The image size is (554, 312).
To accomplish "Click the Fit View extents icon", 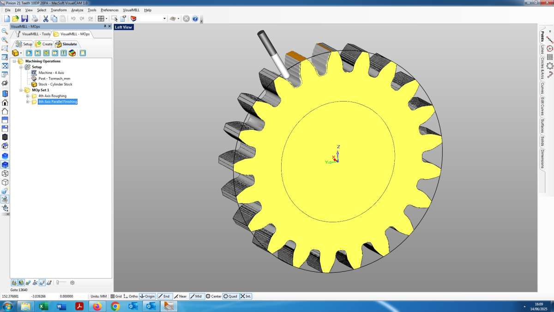I will pyautogui.click(x=5, y=66).
